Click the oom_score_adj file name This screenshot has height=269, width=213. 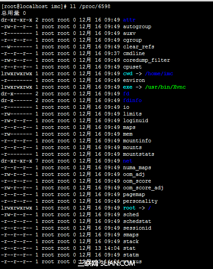point(143,188)
